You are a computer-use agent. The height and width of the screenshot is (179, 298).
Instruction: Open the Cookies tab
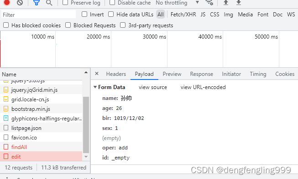(x=285, y=74)
